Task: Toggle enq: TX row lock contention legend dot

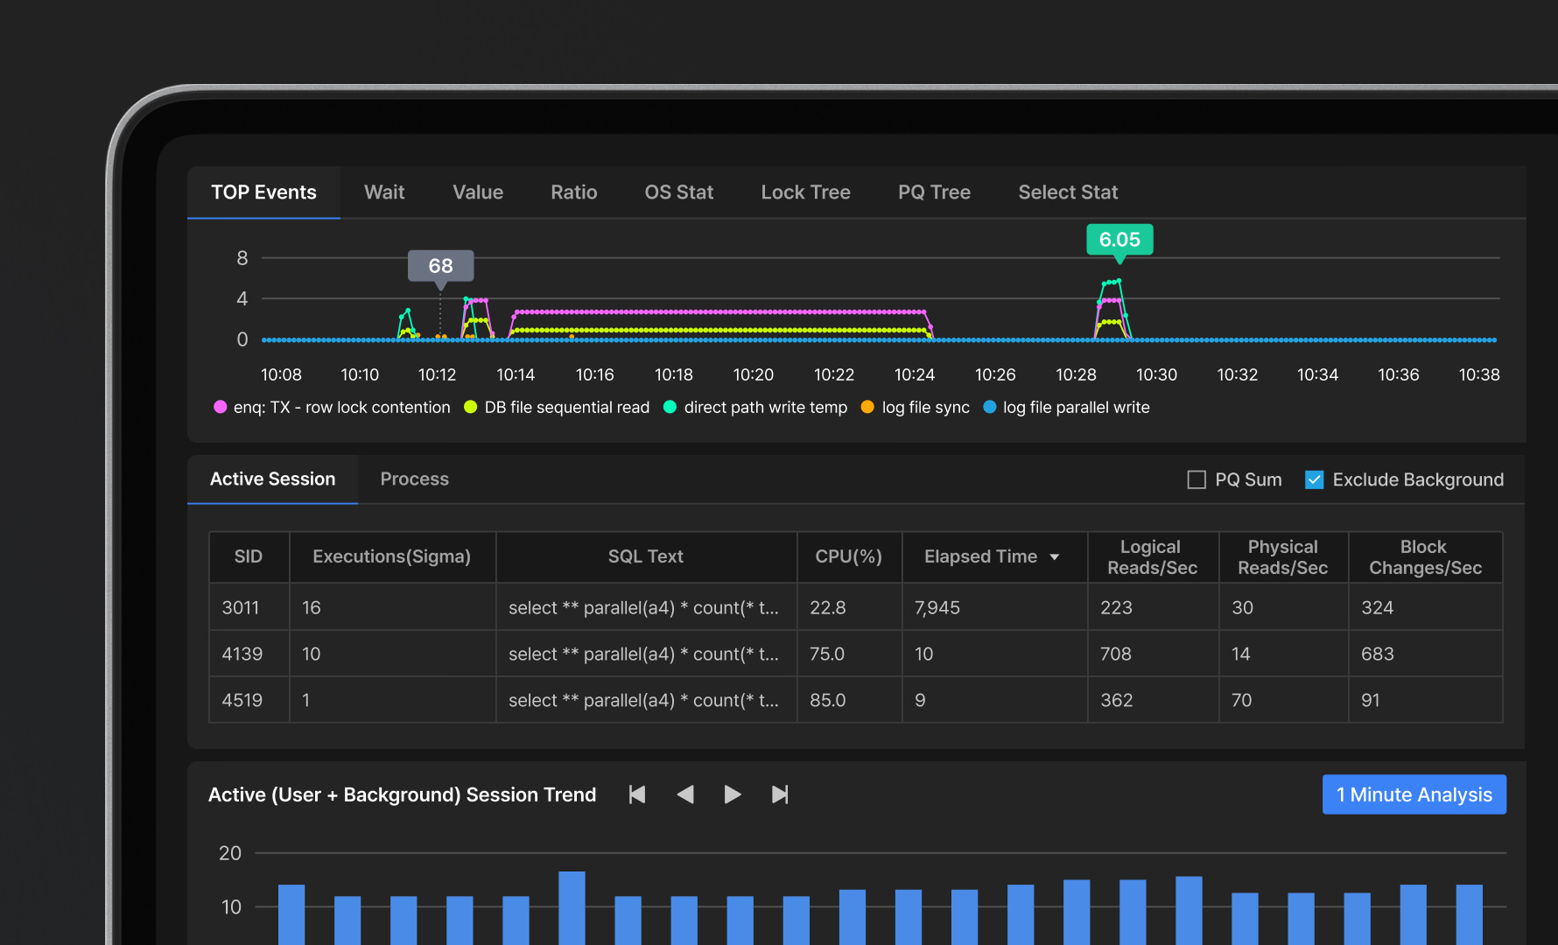Action: [x=221, y=407]
